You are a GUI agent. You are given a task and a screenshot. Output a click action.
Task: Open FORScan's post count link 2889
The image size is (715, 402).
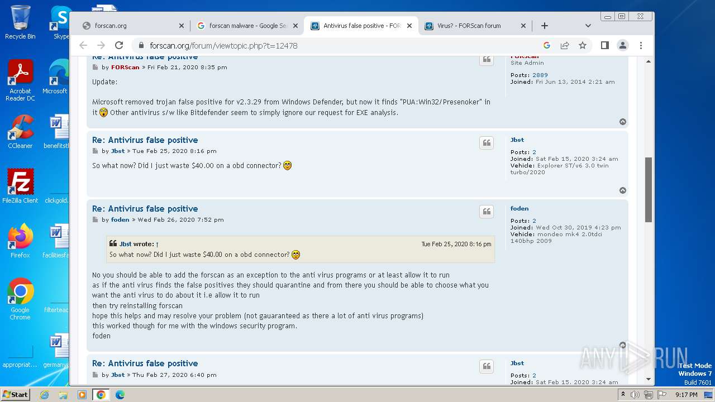(540, 75)
